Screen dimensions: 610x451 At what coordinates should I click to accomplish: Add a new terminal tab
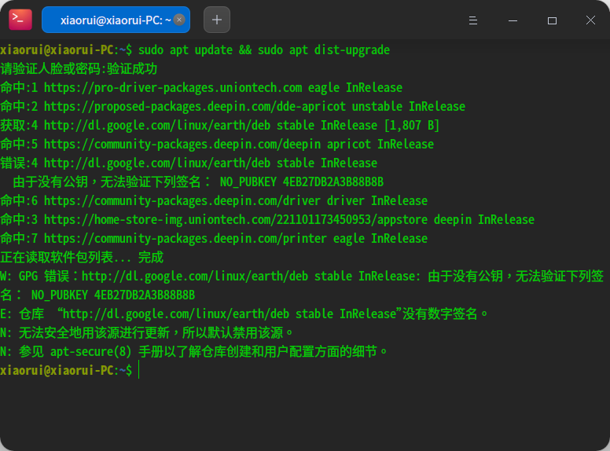(217, 20)
